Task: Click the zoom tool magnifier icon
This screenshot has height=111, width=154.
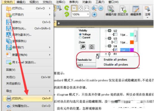Action: click(94, 8)
